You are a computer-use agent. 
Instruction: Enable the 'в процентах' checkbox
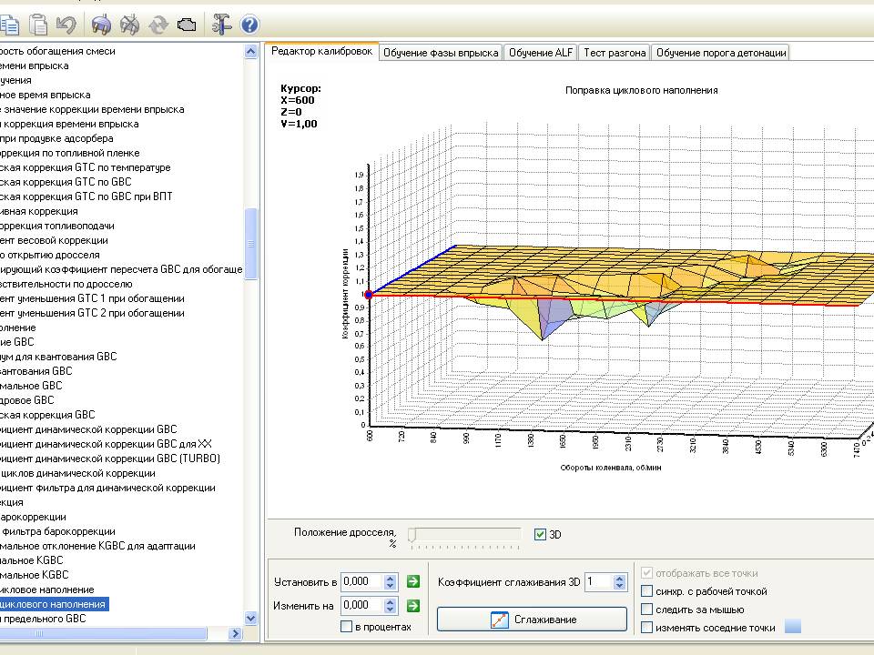click(346, 627)
